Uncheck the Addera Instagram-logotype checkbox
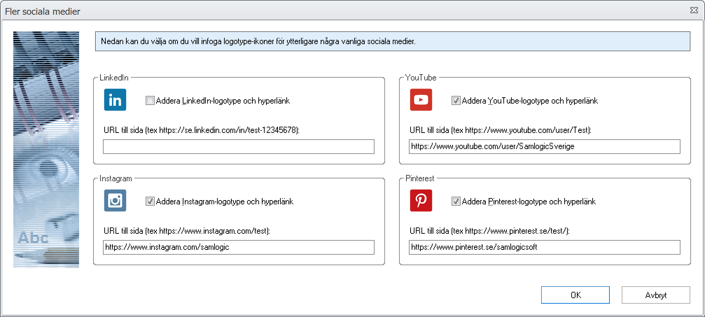The height and width of the screenshot is (317, 705). coord(150,202)
